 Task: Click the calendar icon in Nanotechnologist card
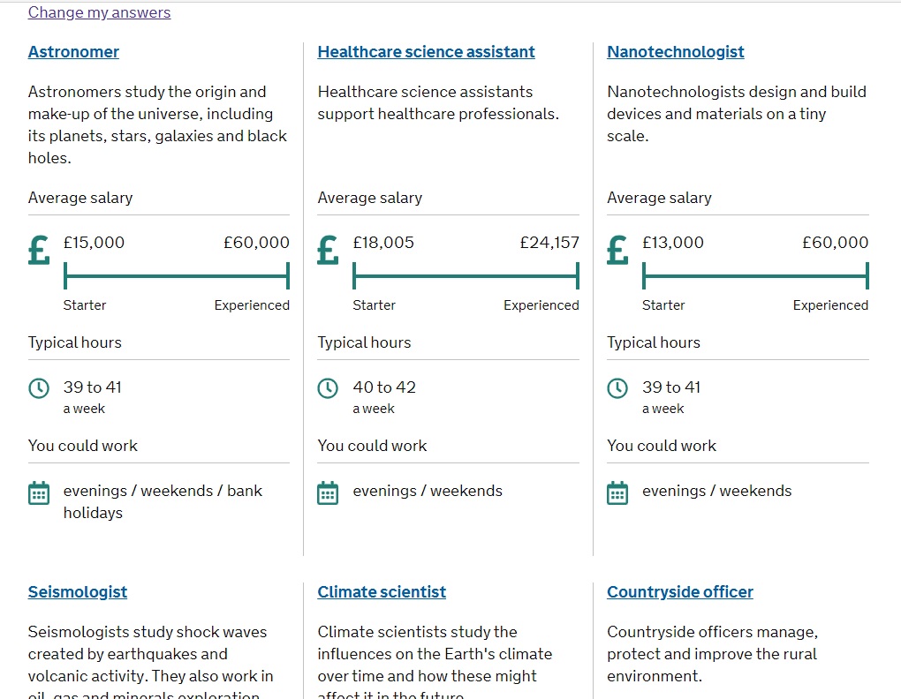617,493
